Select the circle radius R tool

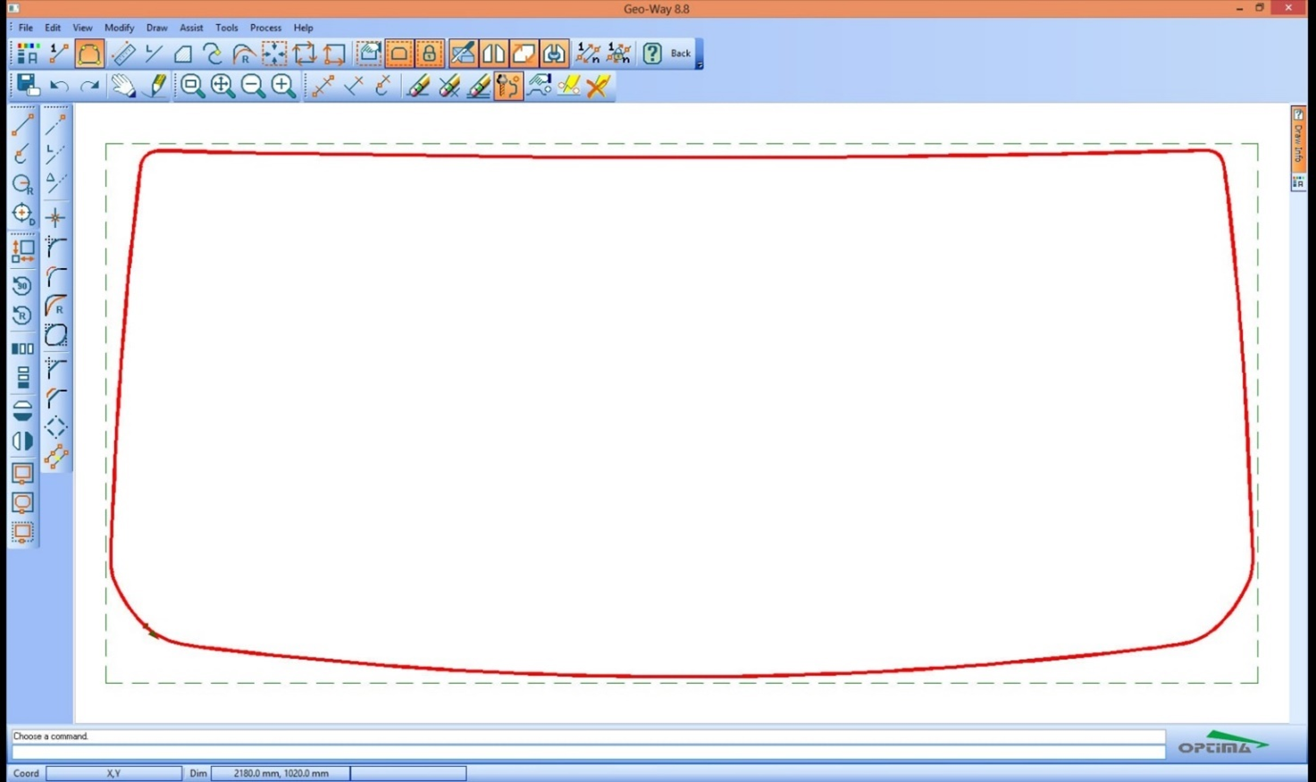tap(22, 184)
